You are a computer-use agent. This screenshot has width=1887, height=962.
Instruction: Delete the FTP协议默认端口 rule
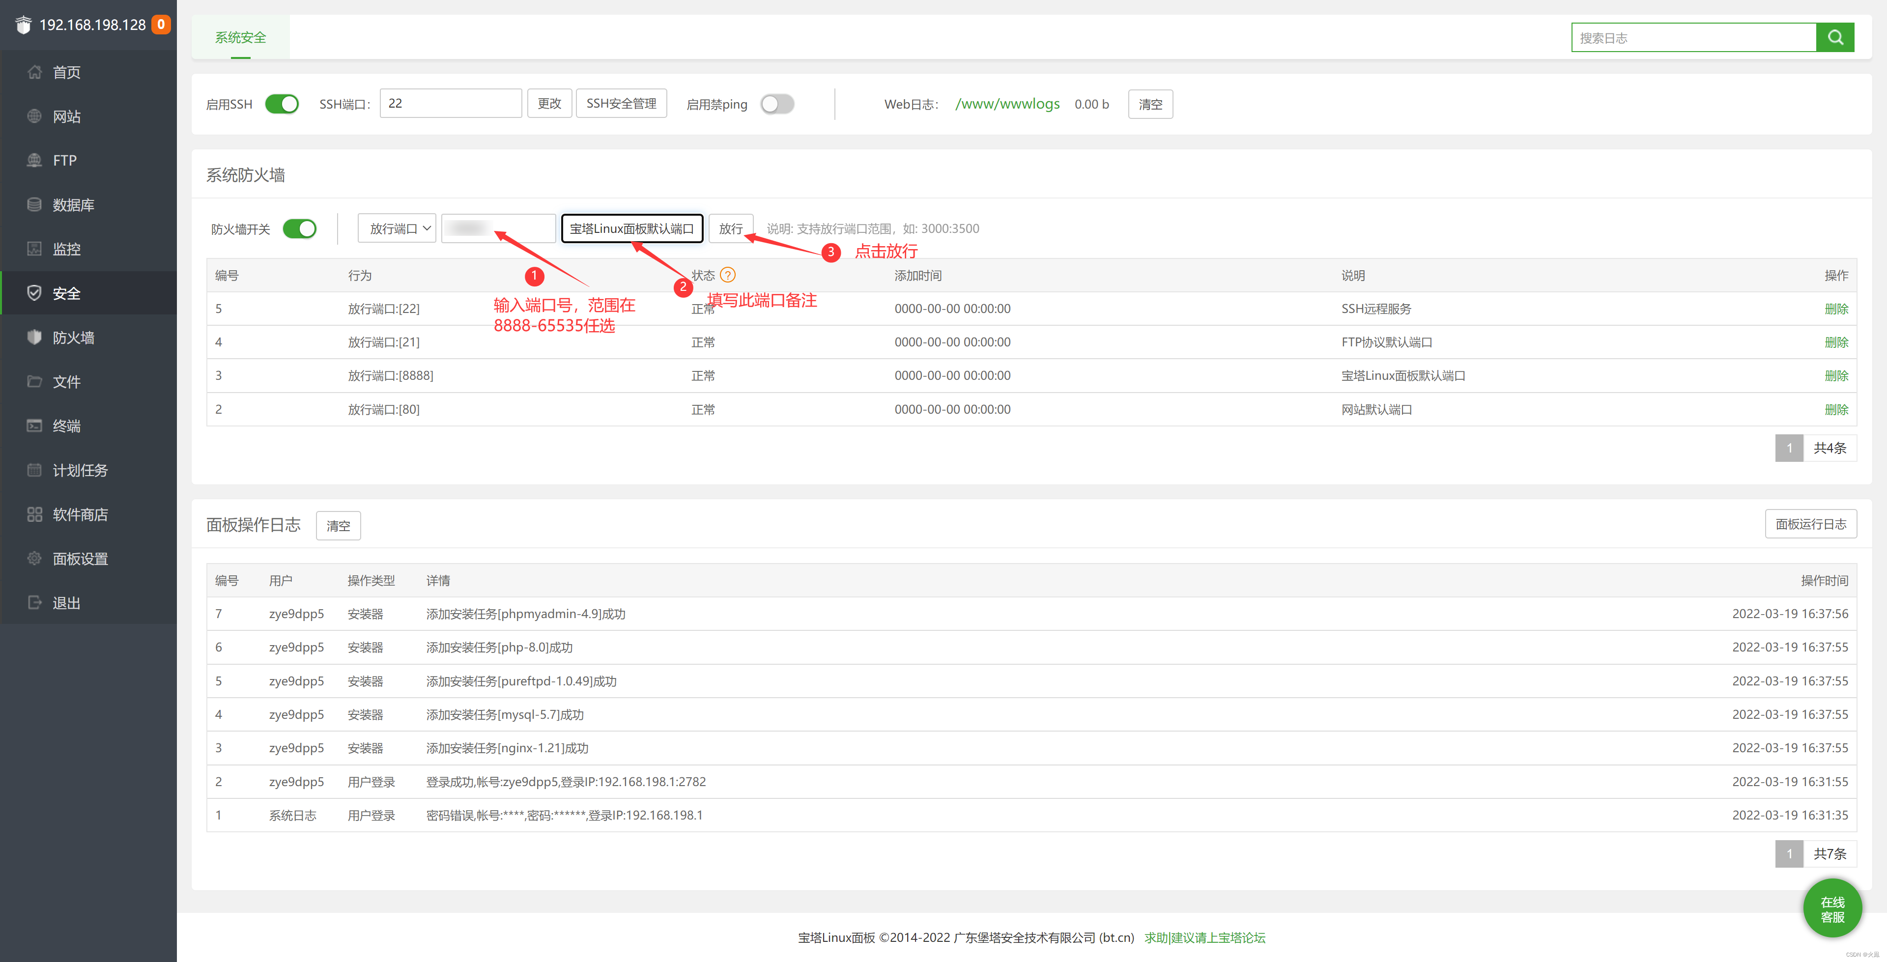pos(1836,342)
